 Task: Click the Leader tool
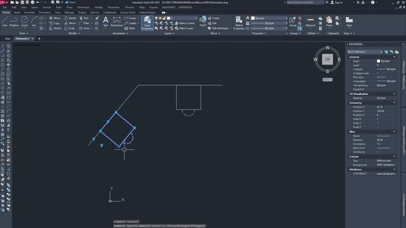130,23
